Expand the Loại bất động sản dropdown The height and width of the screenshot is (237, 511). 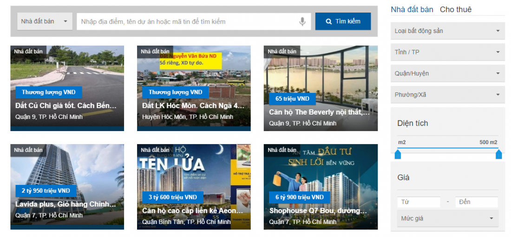pyautogui.click(x=448, y=31)
